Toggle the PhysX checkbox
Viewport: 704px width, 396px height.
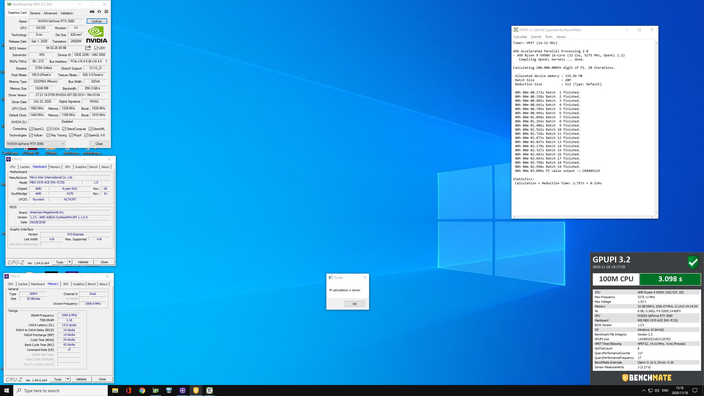[71, 135]
